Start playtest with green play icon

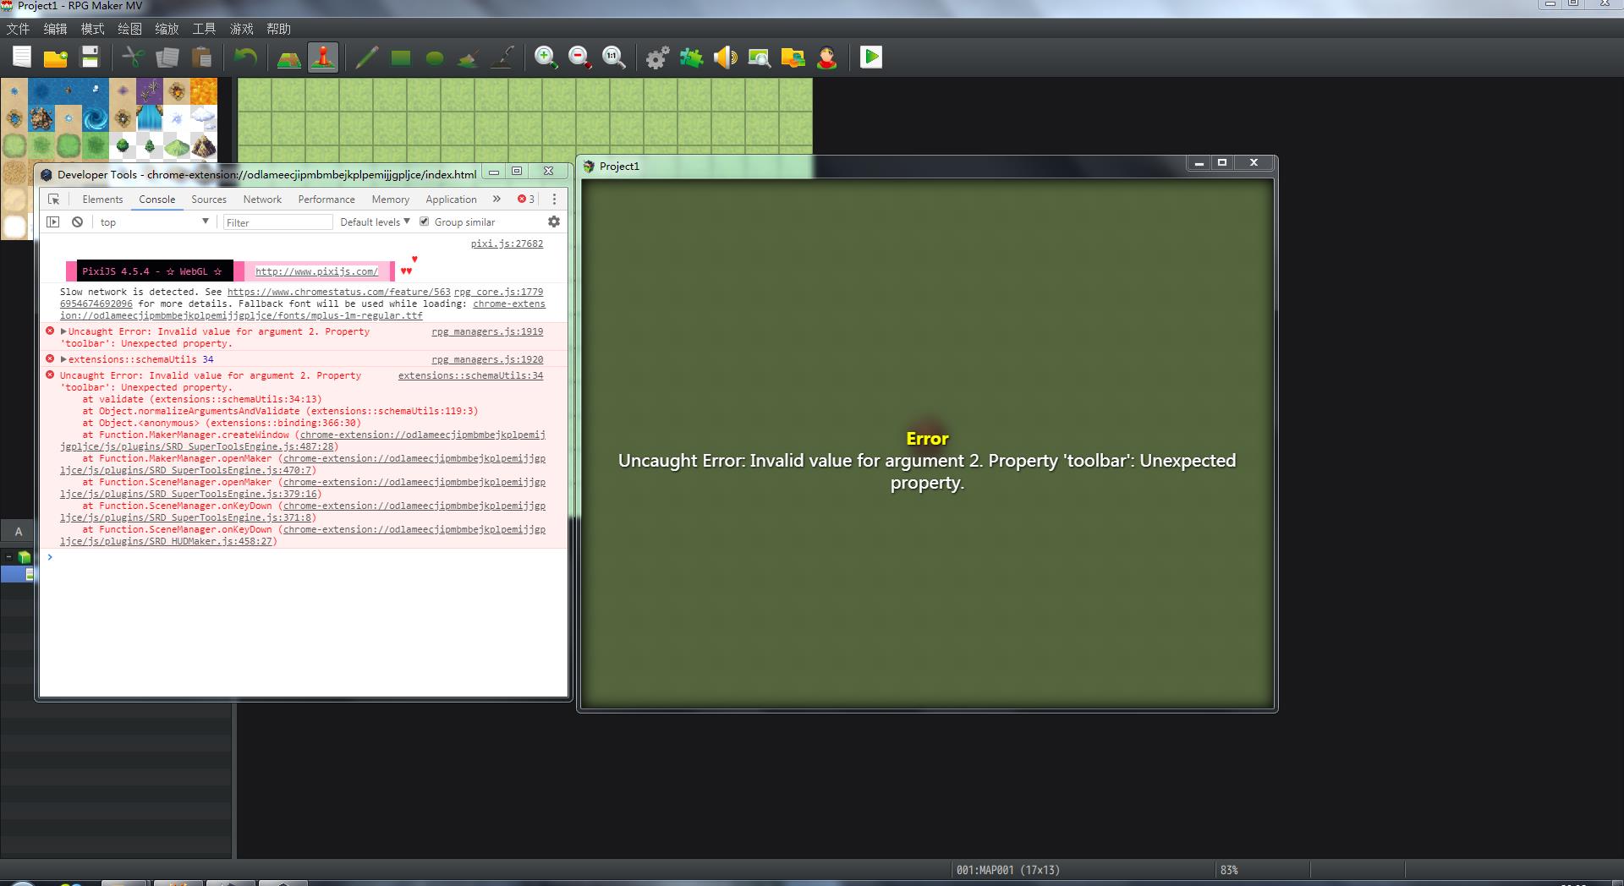click(870, 57)
